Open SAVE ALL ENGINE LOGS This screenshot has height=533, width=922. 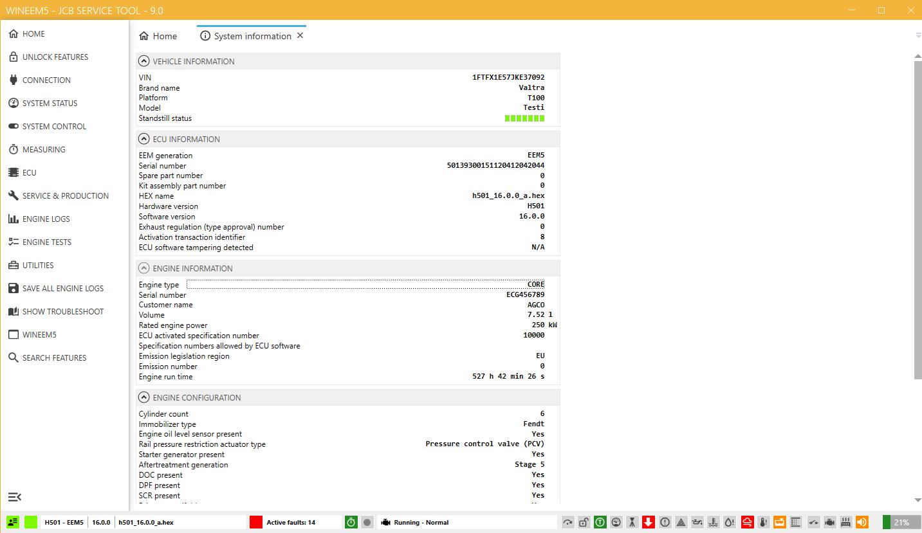[x=62, y=288]
